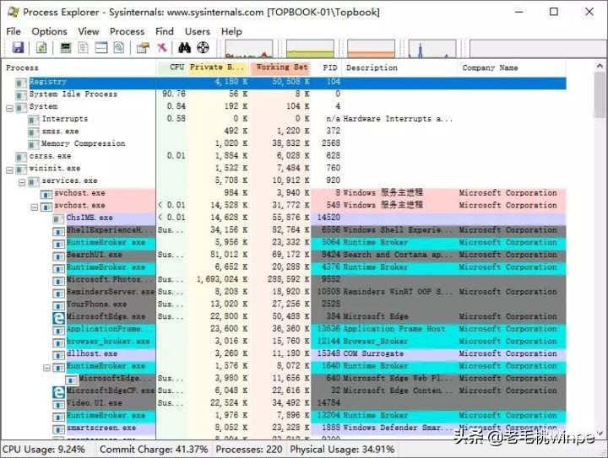Collapse the services.exe tree node
The width and height of the screenshot is (608, 458).
[22, 181]
